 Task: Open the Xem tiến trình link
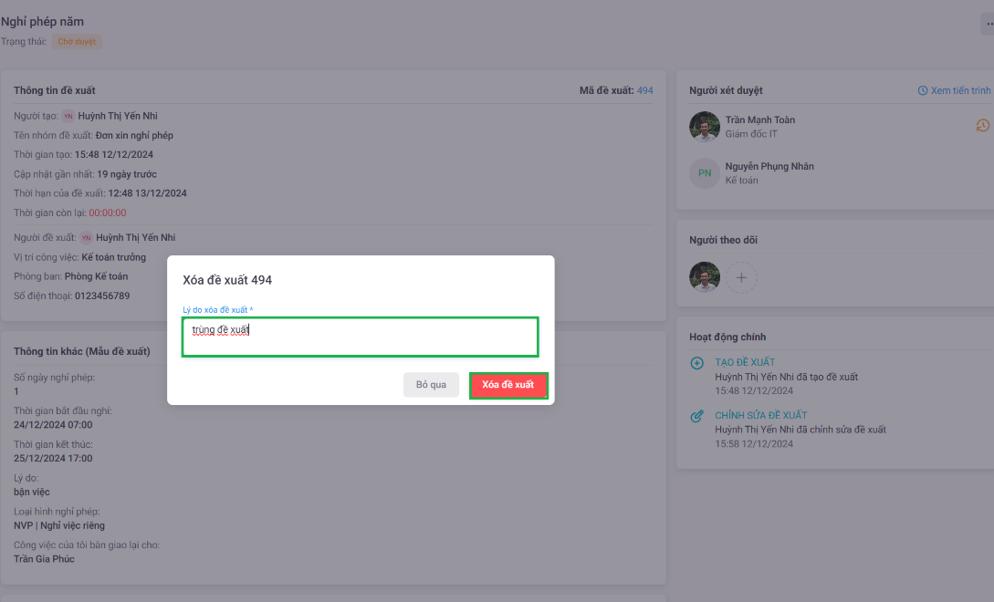pyautogui.click(x=960, y=91)
